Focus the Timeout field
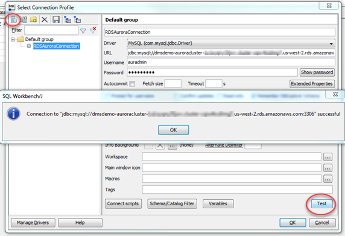 214,84
